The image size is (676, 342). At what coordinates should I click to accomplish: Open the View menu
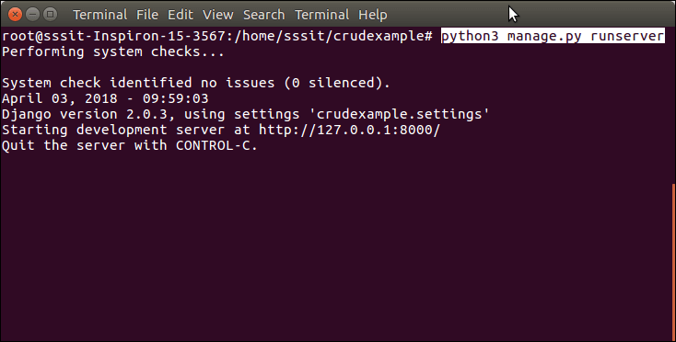tap(218, 15)
